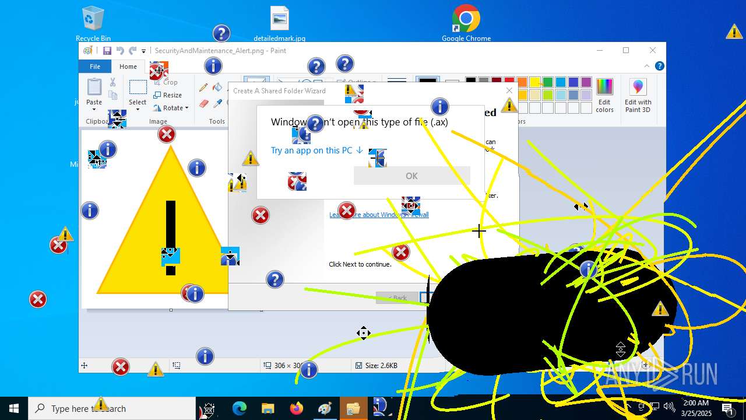Click the volume speaker tray icon
746x420 pixels.
pos(669,407)
